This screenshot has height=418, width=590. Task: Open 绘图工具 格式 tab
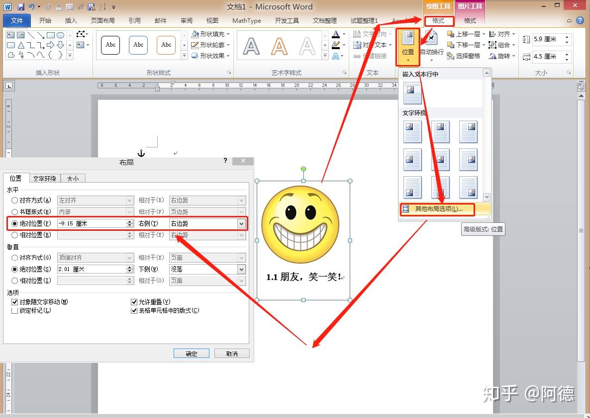439,21
